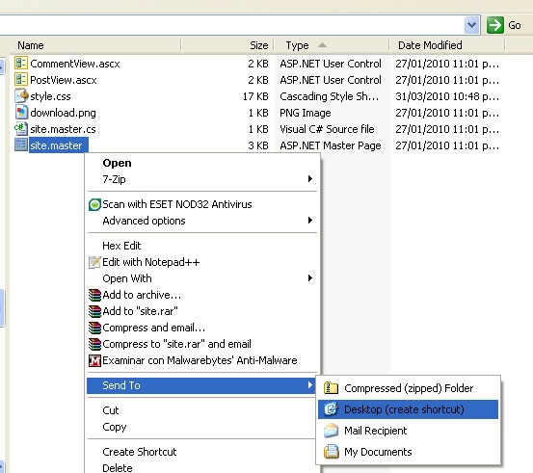Click the Mail Recipient envelope icon
The image size is (533, 473).
331,431
